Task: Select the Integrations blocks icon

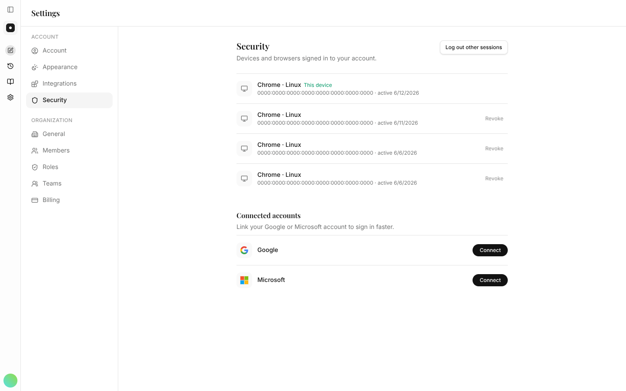Action: pyautogui.click(x=35, y=84)
